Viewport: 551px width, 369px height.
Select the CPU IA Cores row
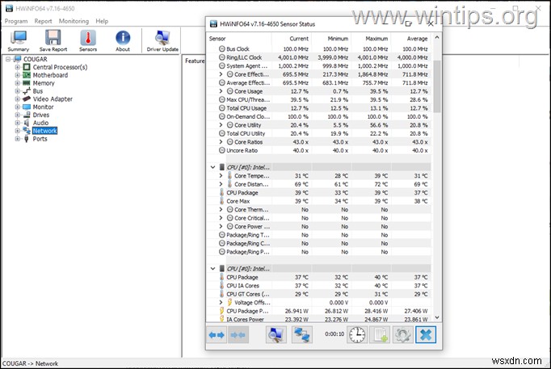point(319,286)
